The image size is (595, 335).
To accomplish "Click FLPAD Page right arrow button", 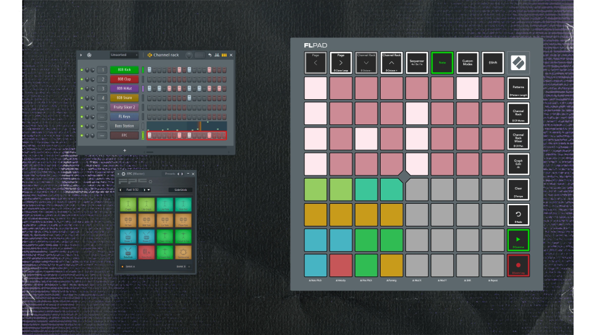I will pos(341,63).
